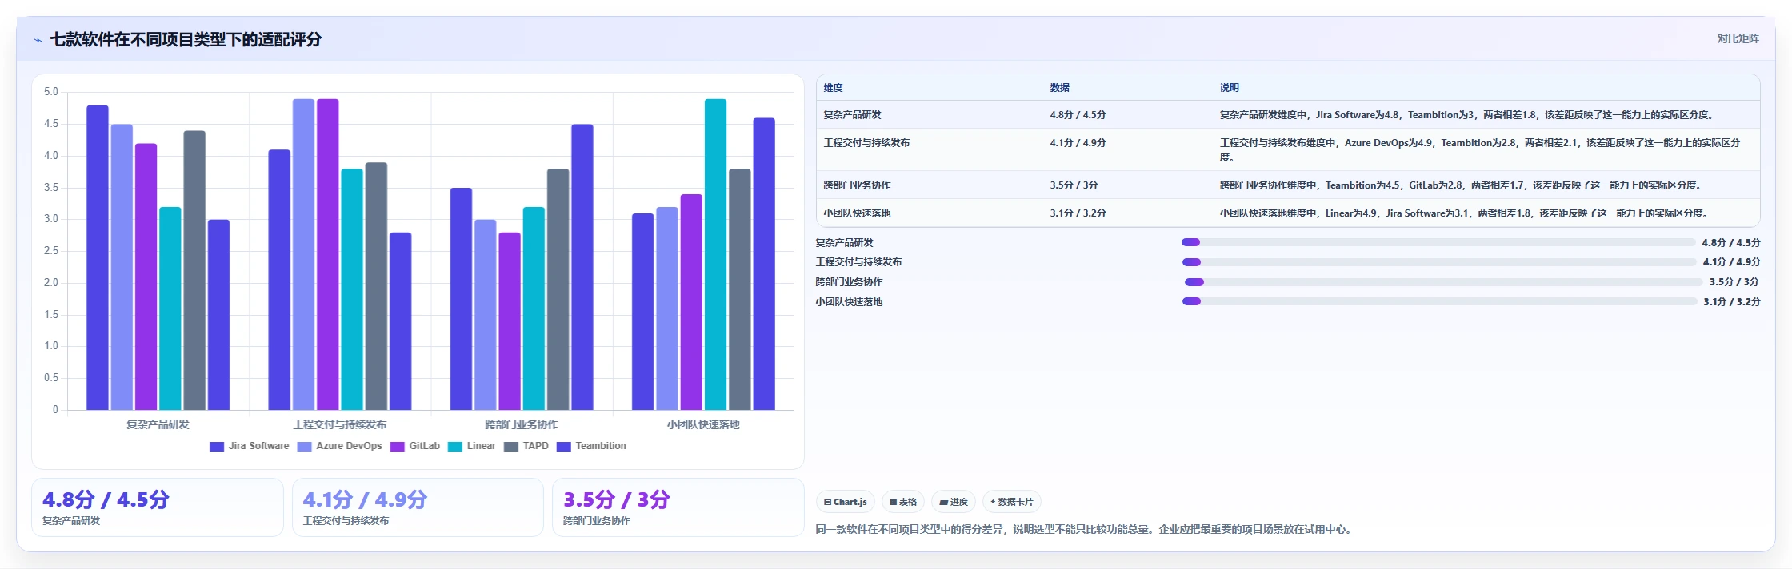Toggle the Teambition legend swatch

click(564, 447)
